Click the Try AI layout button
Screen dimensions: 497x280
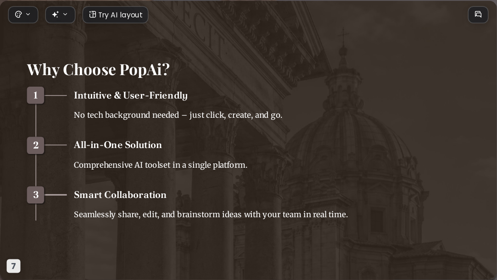click(115, 15)
